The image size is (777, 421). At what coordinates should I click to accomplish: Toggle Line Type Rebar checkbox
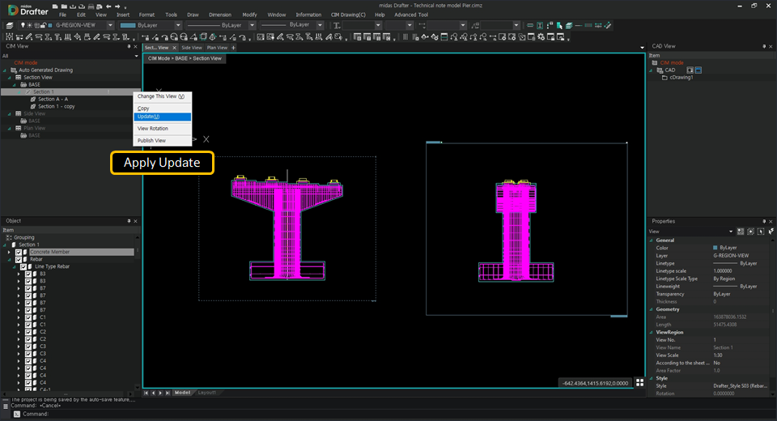pos(23,267)
